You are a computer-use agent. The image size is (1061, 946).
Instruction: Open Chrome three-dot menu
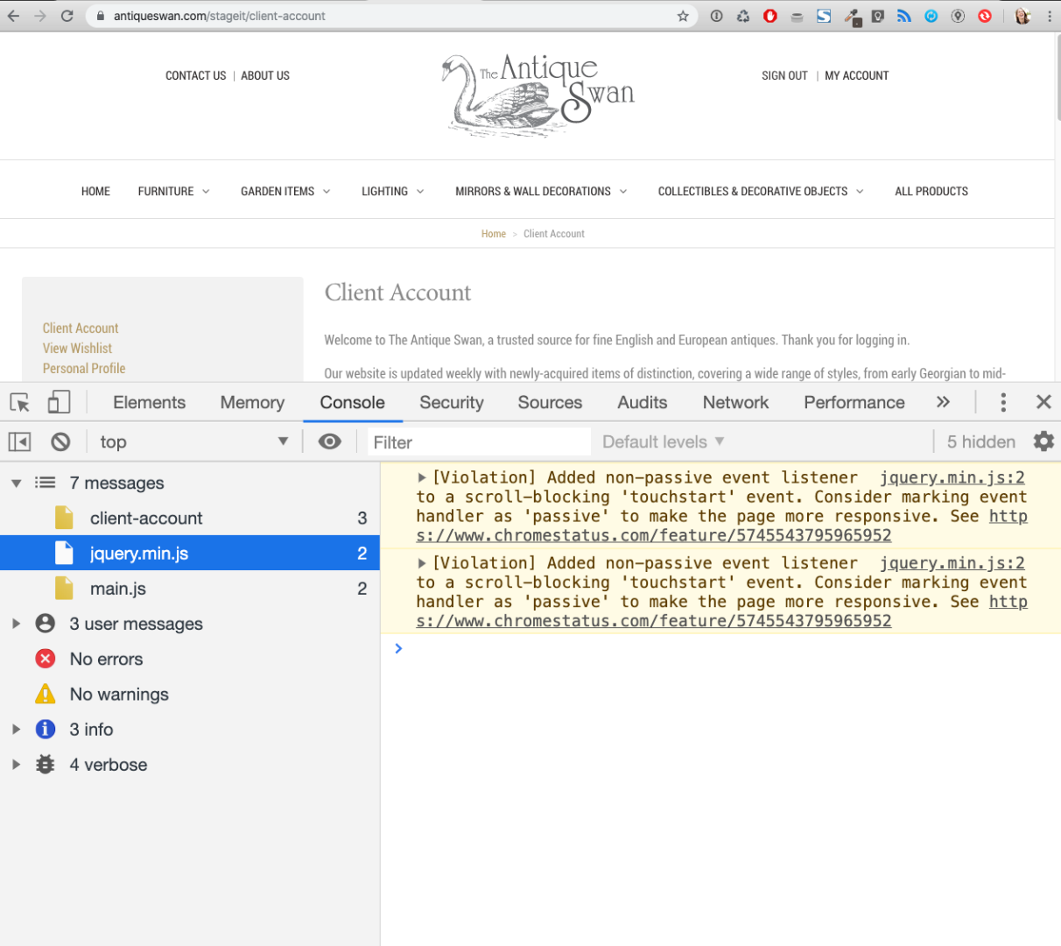pyautogui.click(x=1049, y=16)
